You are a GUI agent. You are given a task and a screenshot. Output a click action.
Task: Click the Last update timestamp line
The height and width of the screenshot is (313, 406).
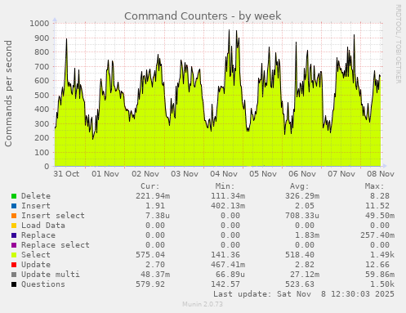[304, 294]
